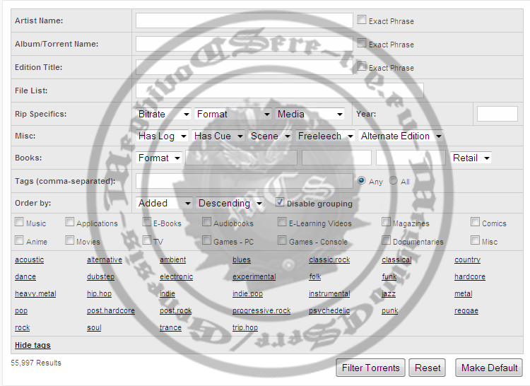Select the All tags radio button
Image resolution: width=530 pixels, height=386 pixels.
[393, 180]
